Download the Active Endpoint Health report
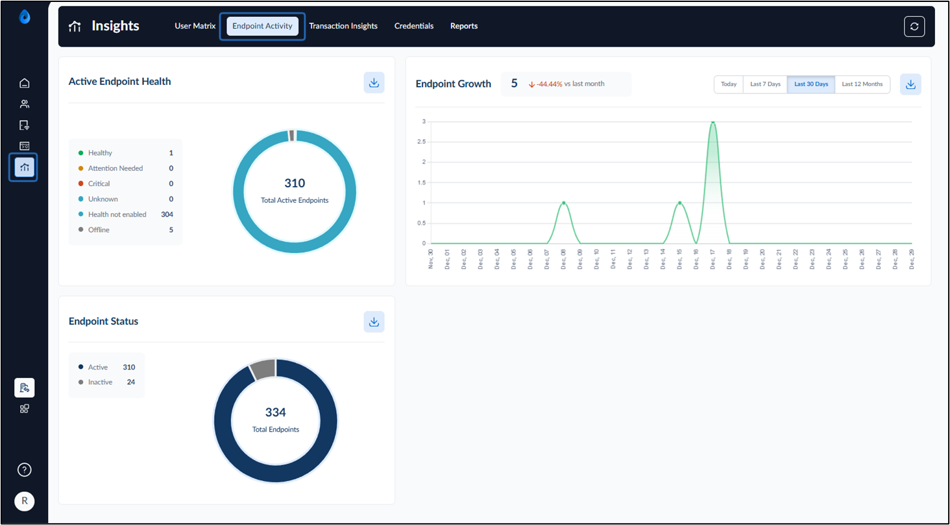Viewport: 950px width, 525px height. pyautogui.click(x=374, y=82)
